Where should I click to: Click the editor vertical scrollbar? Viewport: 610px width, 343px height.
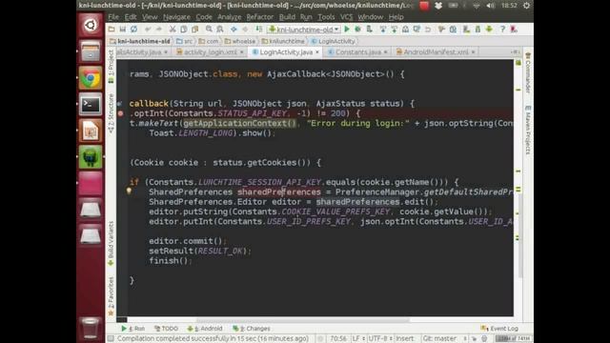pyautogui.click(x=520, y=235)
